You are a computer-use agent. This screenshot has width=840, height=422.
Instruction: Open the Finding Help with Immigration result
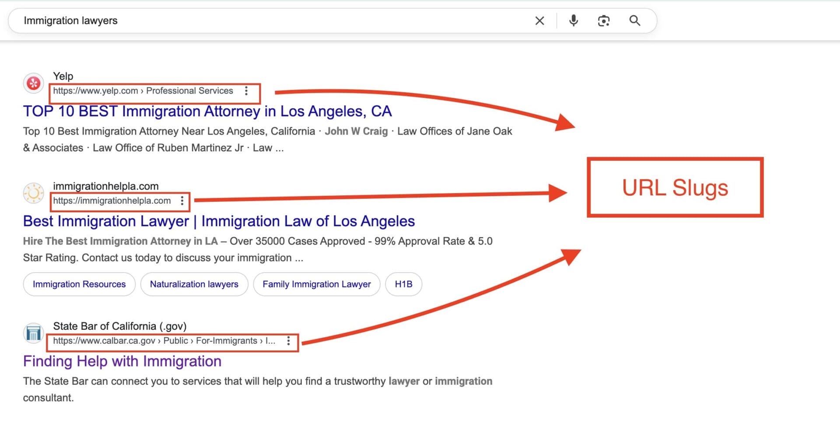[122, 361]
